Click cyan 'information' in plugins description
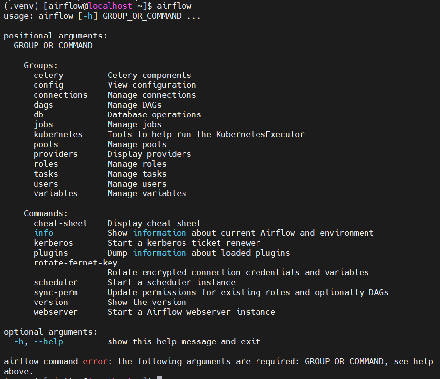The height and width of the screenshot is (379, 440). (x=159, y=253)
